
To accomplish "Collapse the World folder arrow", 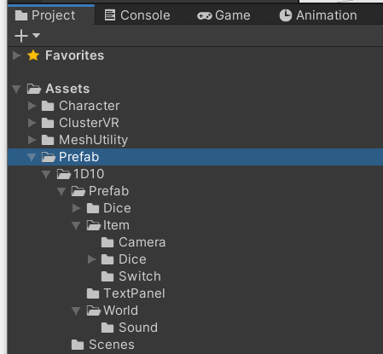I will pyautogui.click(x=76, y=310).
